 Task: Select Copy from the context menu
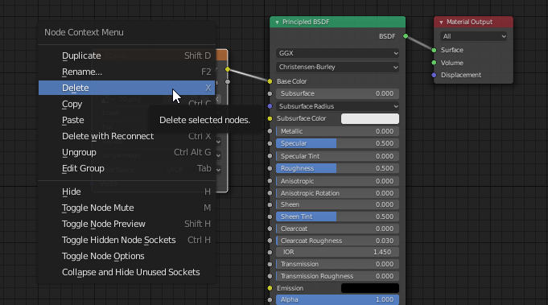click(126, 104)
